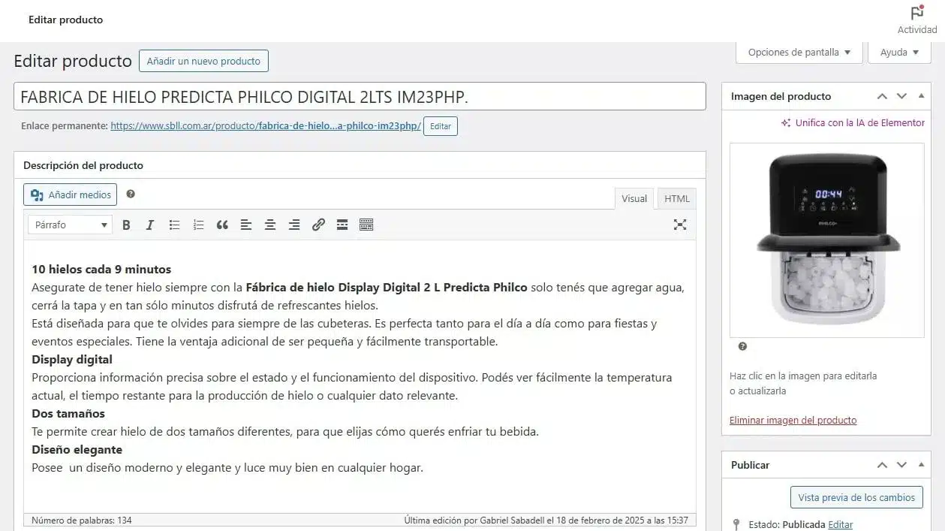Collapse the Imagen del producto panel
The height and width of the screenshot is (531, 945).
[921, 96]
